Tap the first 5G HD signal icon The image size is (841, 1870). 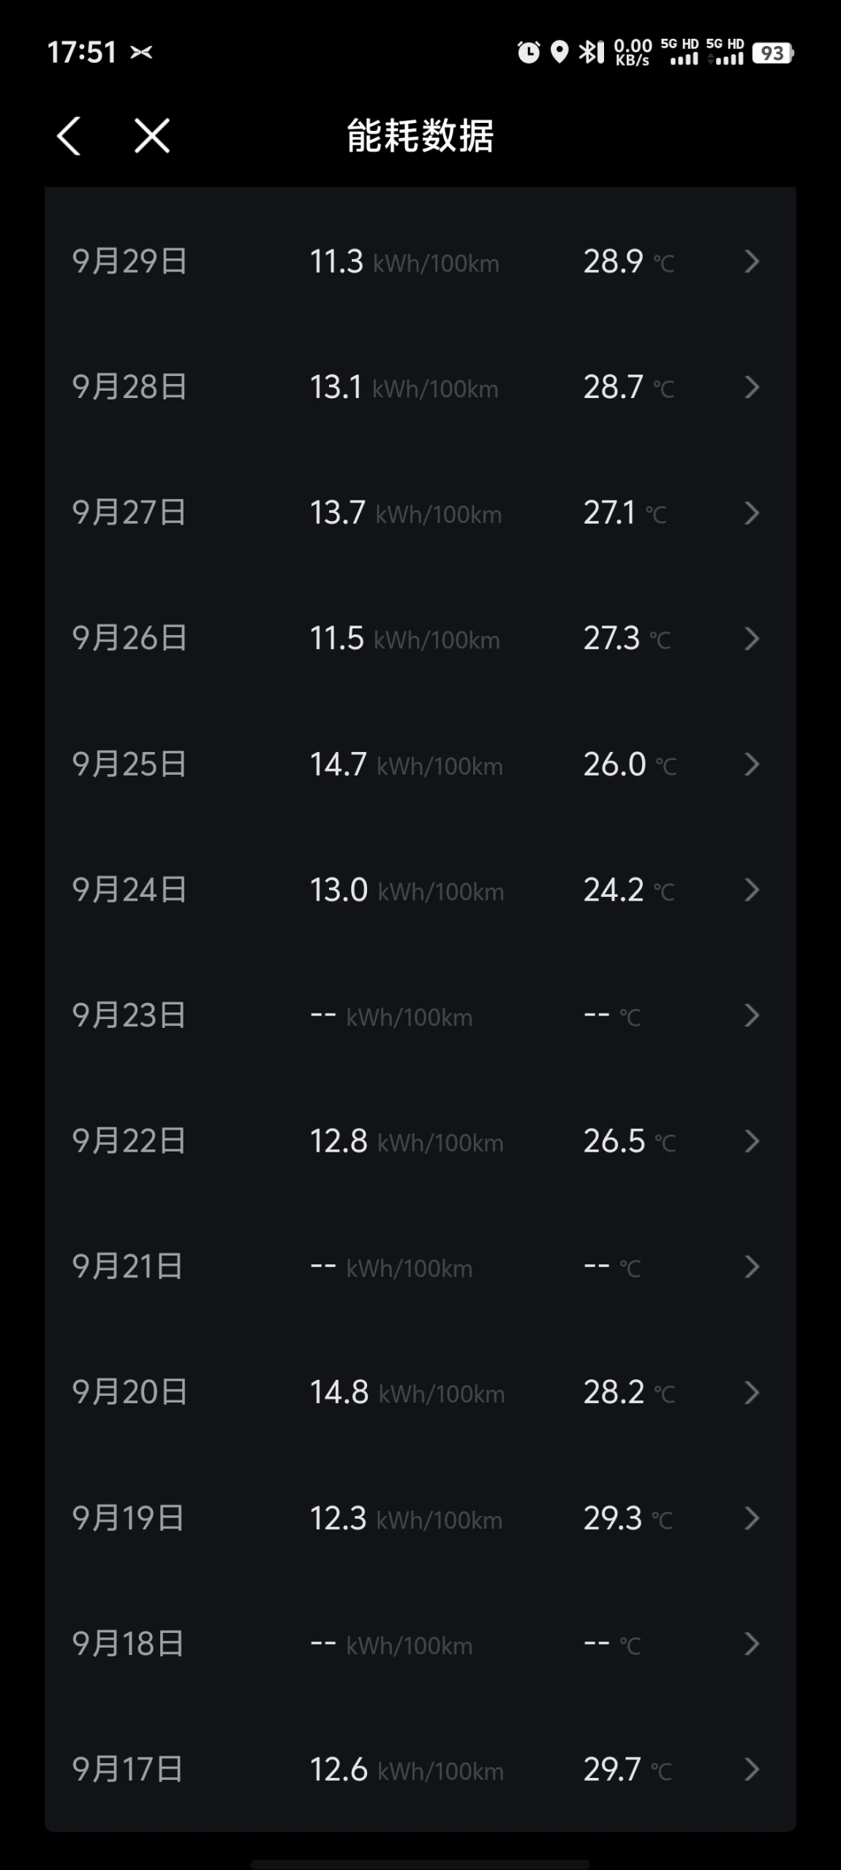pyautogui.click(x=680, y=53)
